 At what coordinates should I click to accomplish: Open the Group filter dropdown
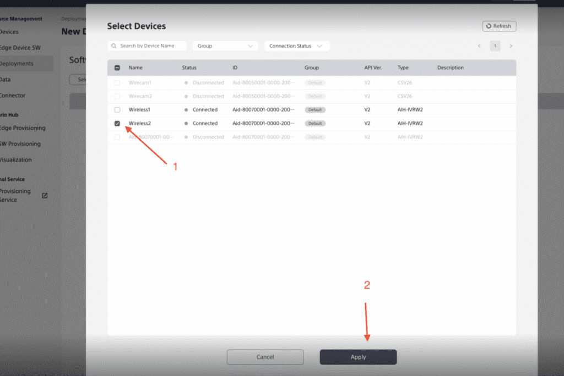click(x=225, y=46)
